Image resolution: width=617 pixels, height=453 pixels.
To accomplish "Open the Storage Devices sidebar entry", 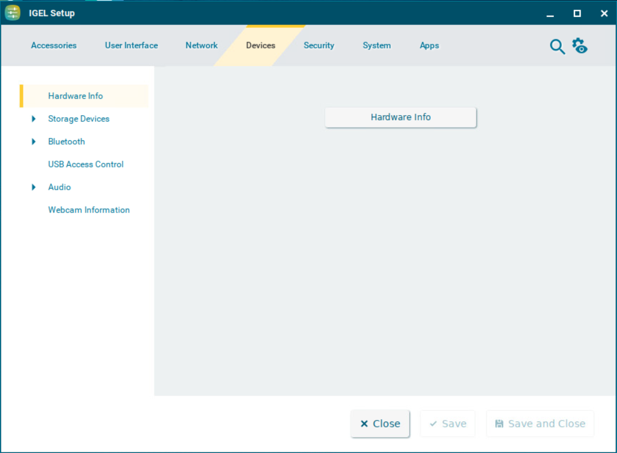I will coord(79,119).
